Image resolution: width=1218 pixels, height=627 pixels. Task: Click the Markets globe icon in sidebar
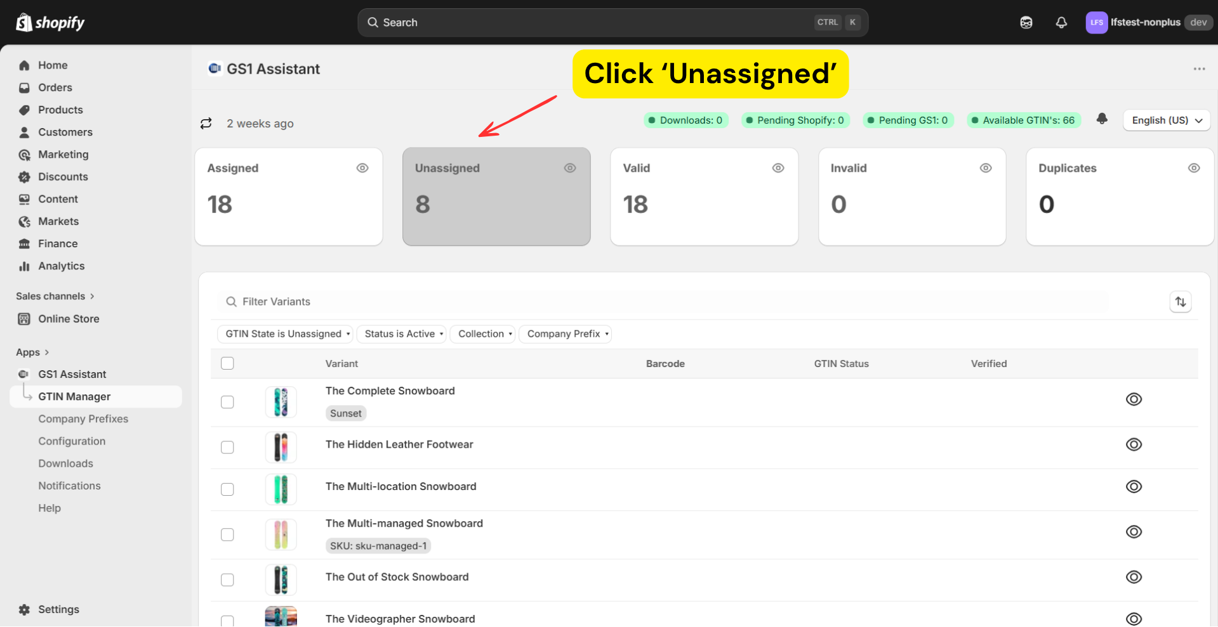(x=24, y=221)
